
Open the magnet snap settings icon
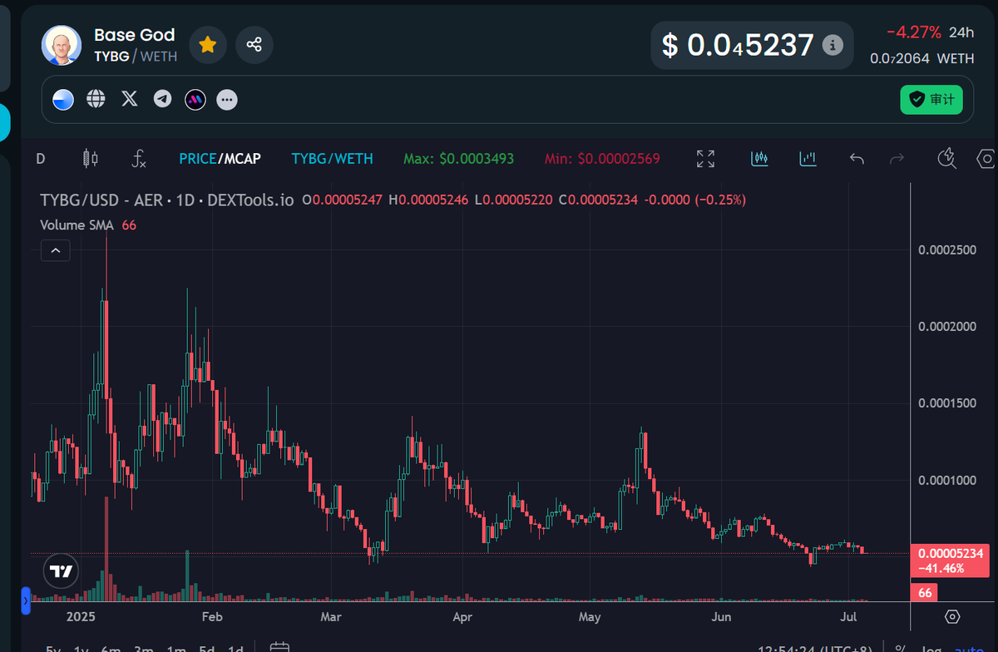click(946, 158)
